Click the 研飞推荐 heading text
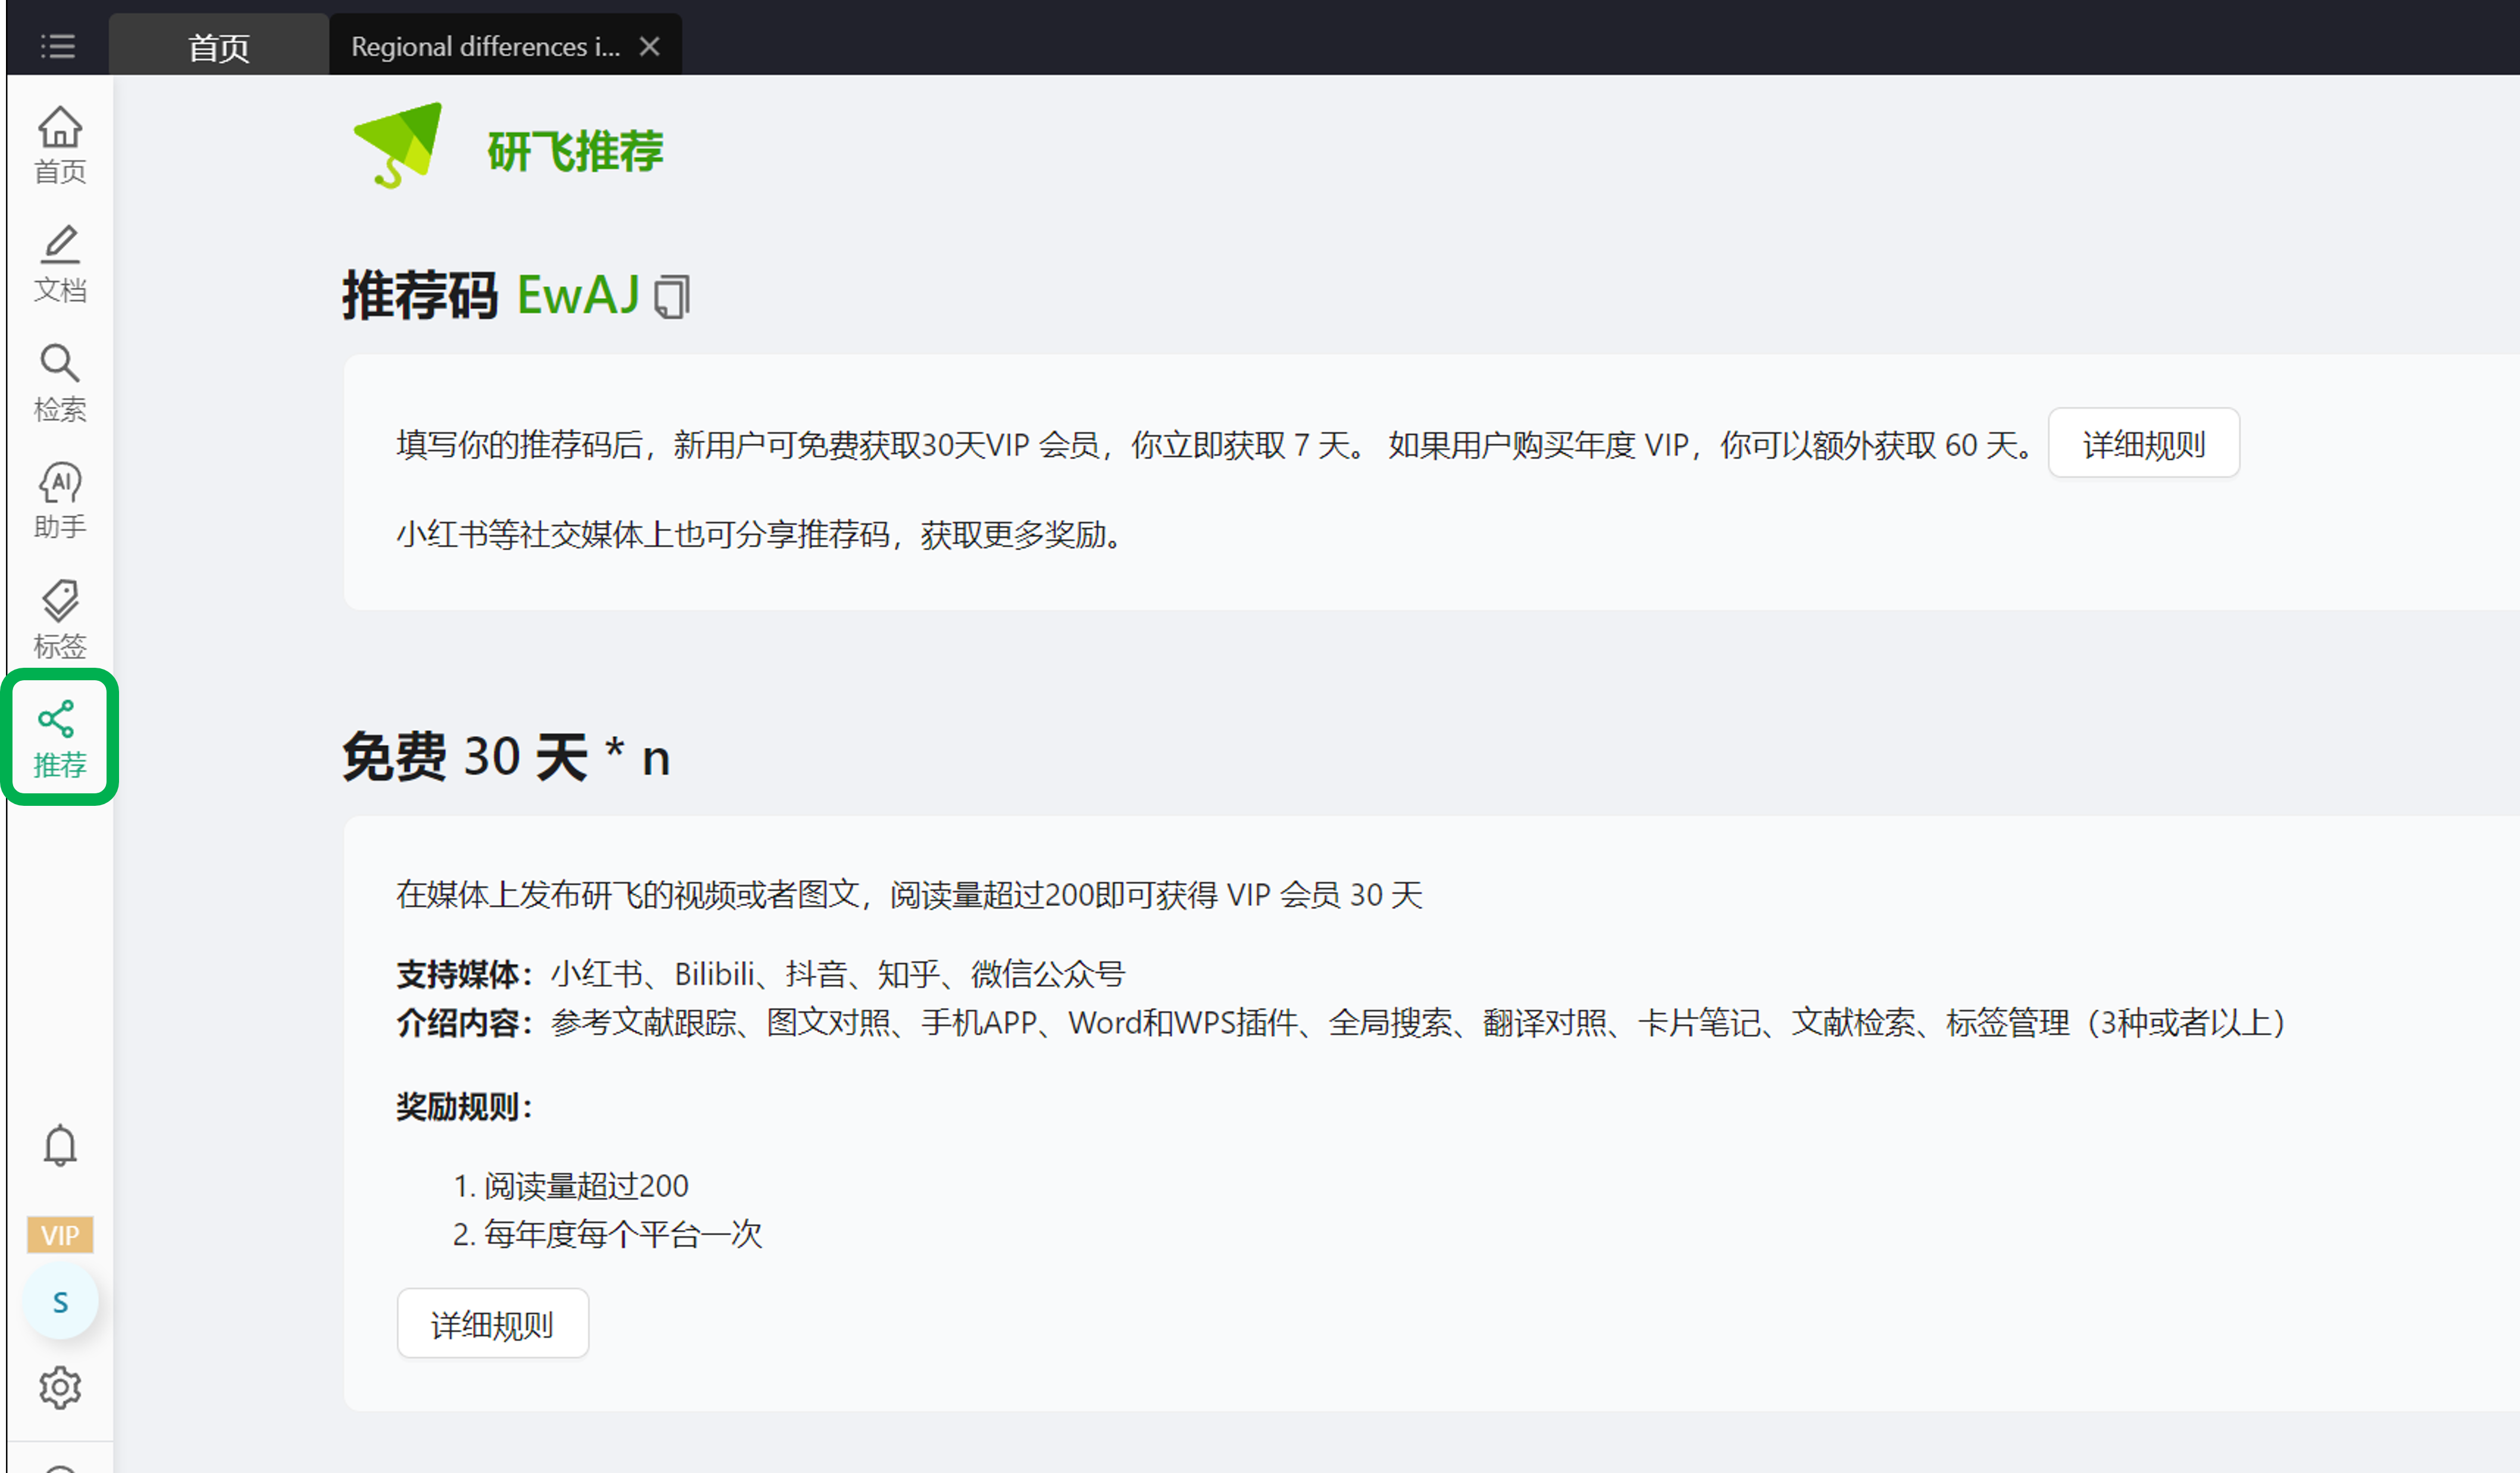This screenshot has width=2520, height=1473. [575, 151]
